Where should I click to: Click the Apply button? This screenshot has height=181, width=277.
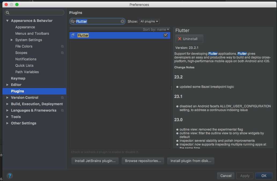[x=245, y=176]
